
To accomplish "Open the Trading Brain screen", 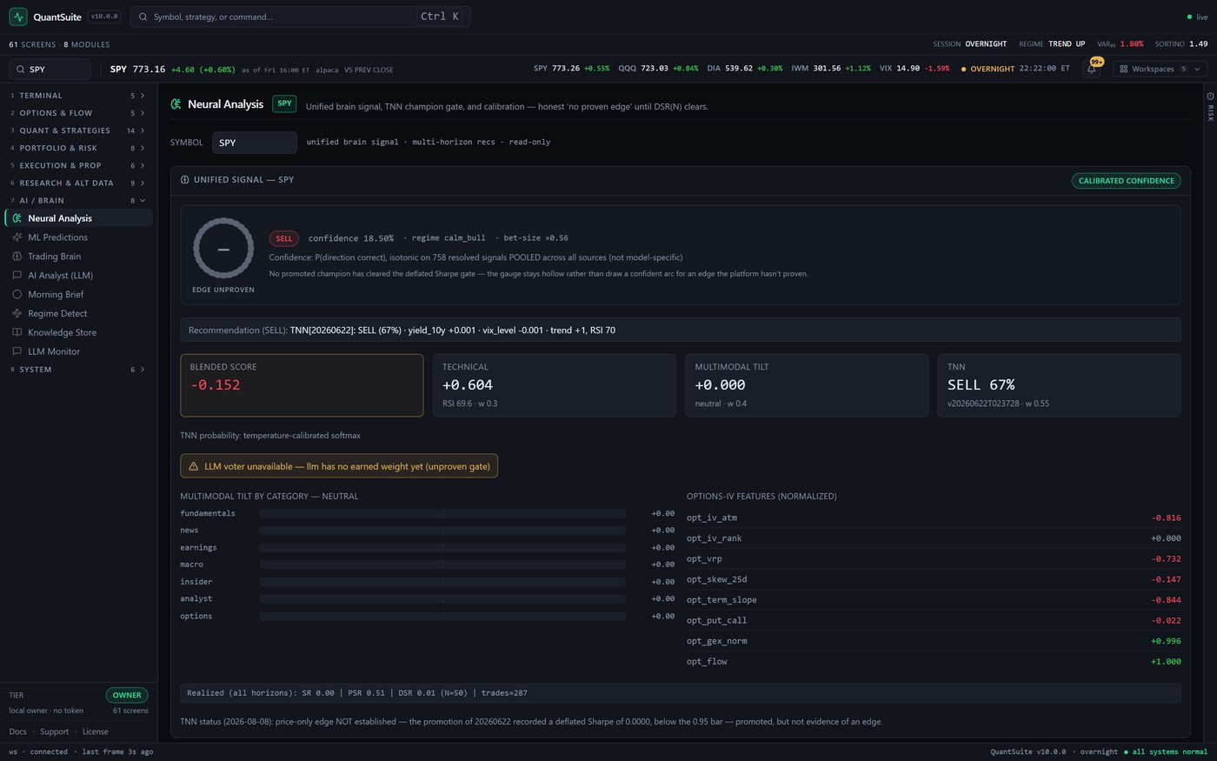I will [78, 257].
